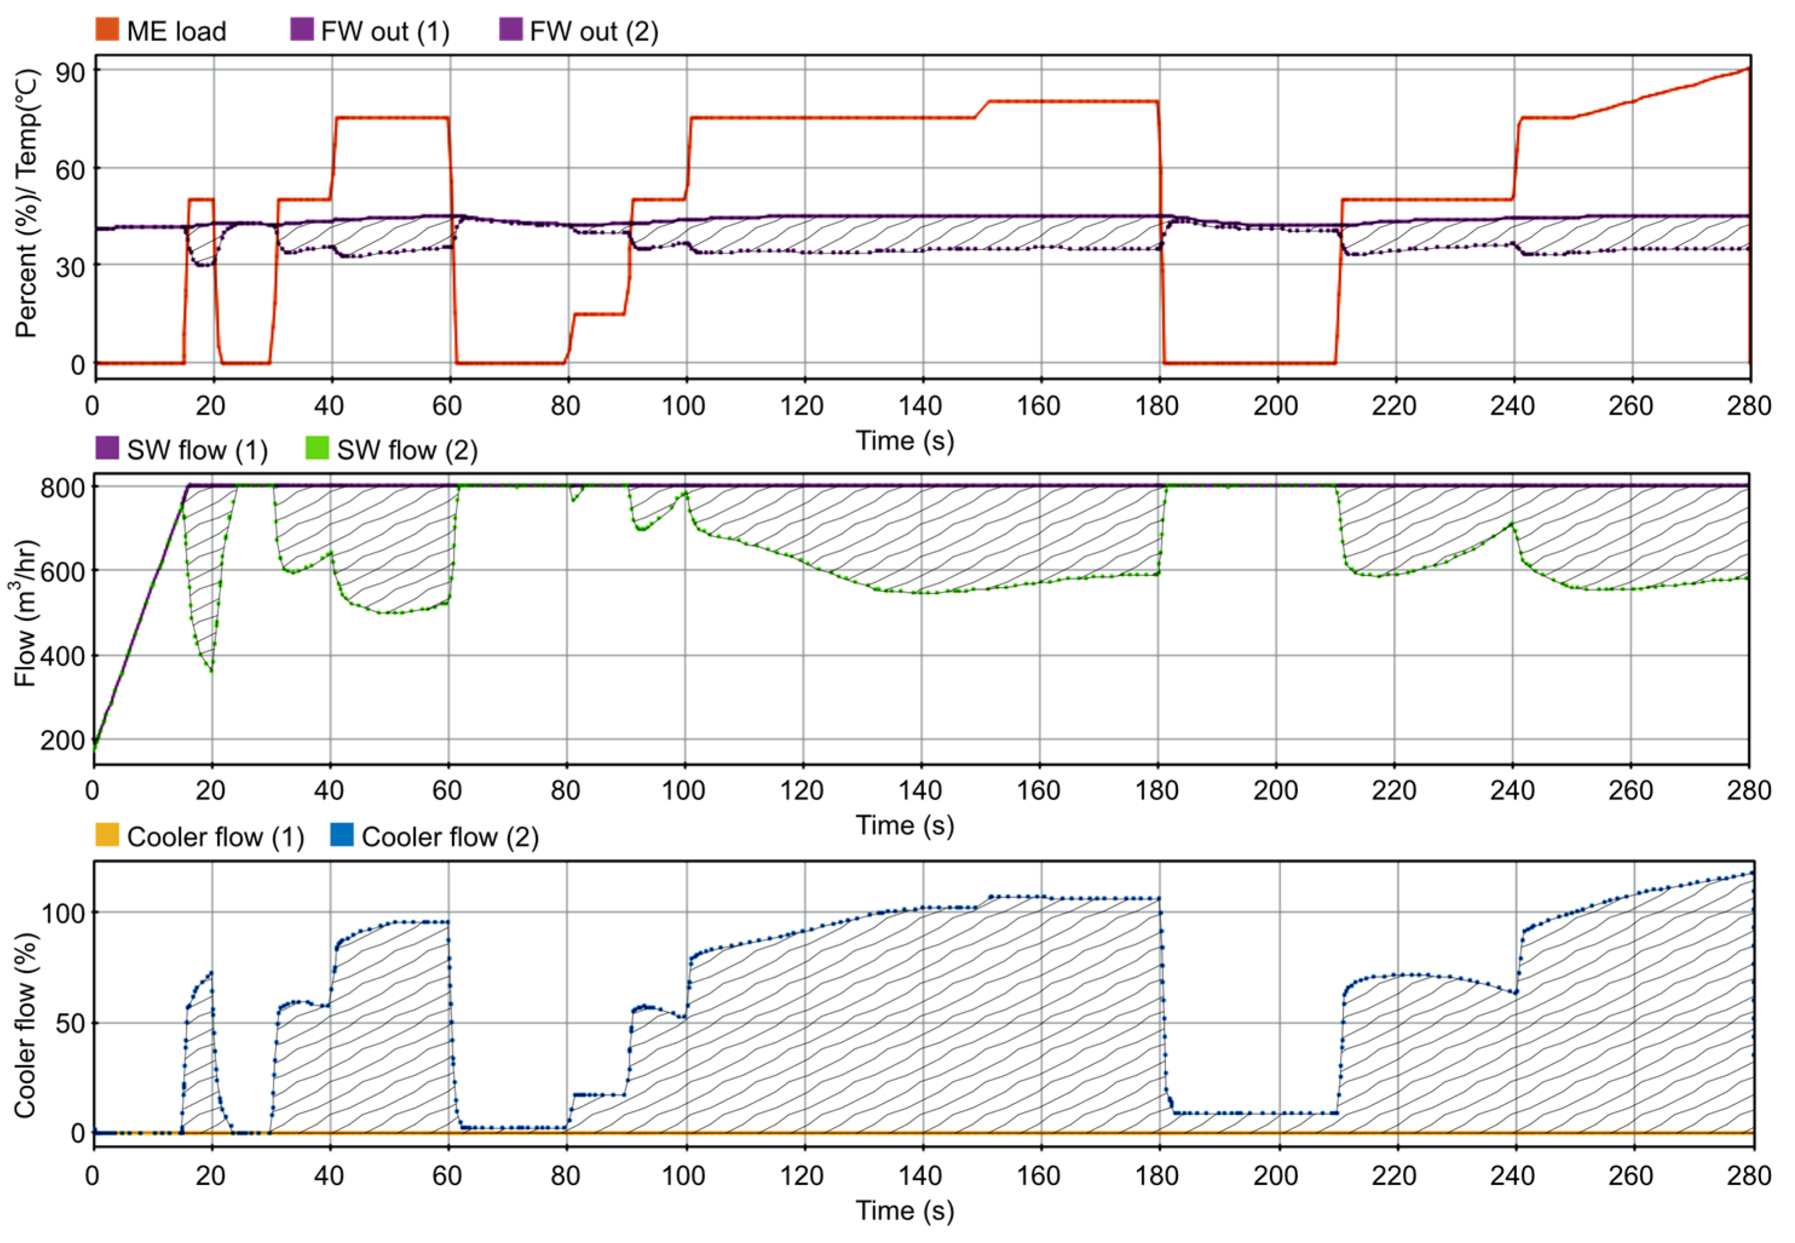
Task: Click the purple FW out (1) legend swatch
Action: click(302, 30)
